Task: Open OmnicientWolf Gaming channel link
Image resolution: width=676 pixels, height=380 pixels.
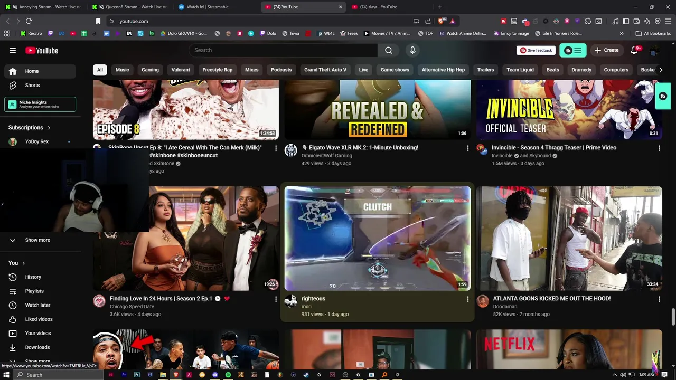Action: tap(326, 156)
